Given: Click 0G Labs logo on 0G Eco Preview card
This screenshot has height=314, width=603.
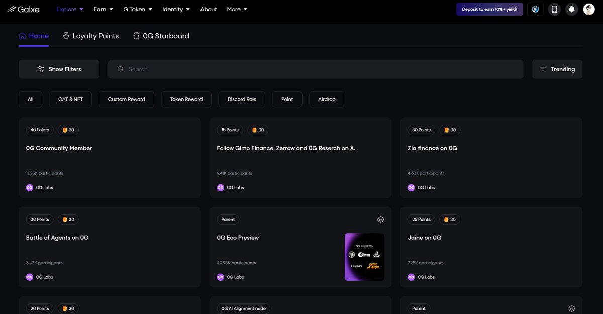Looking at the screenshot, I should pos(221,277).
